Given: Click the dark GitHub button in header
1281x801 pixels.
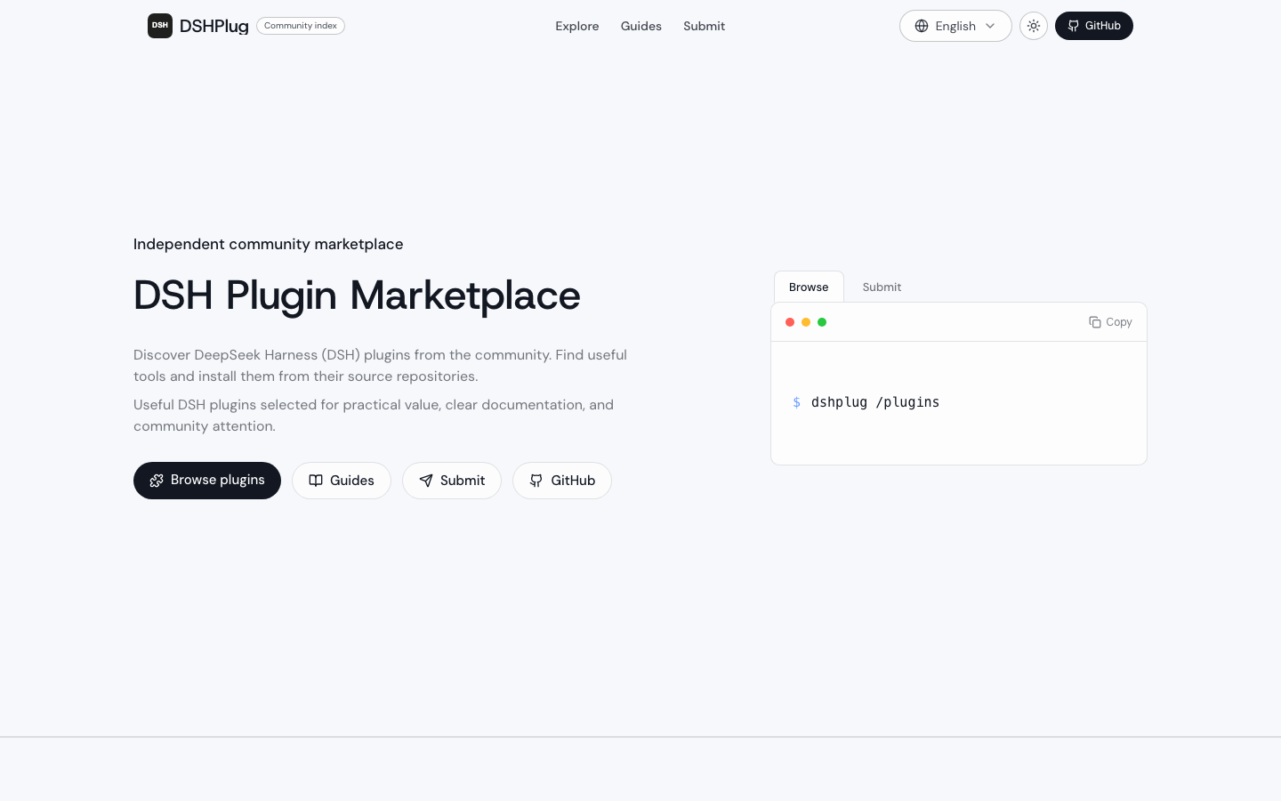Looking at the screenshot, I should click(1094, 26).
